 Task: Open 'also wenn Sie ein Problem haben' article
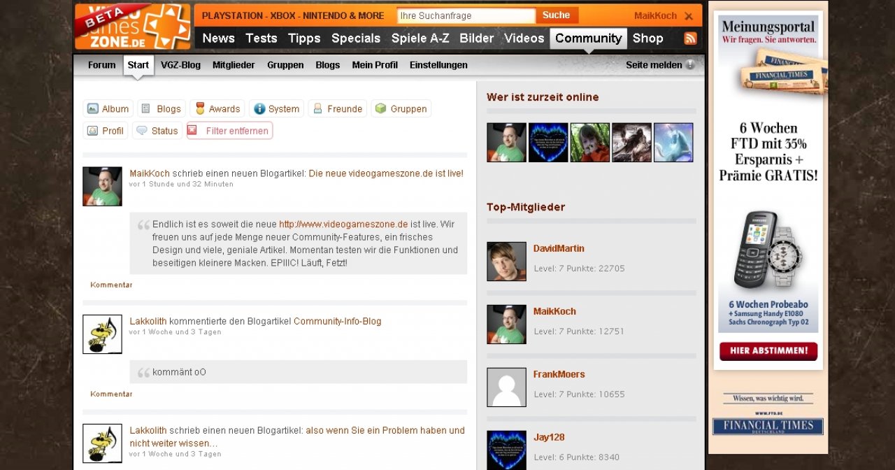pos(297,436)
